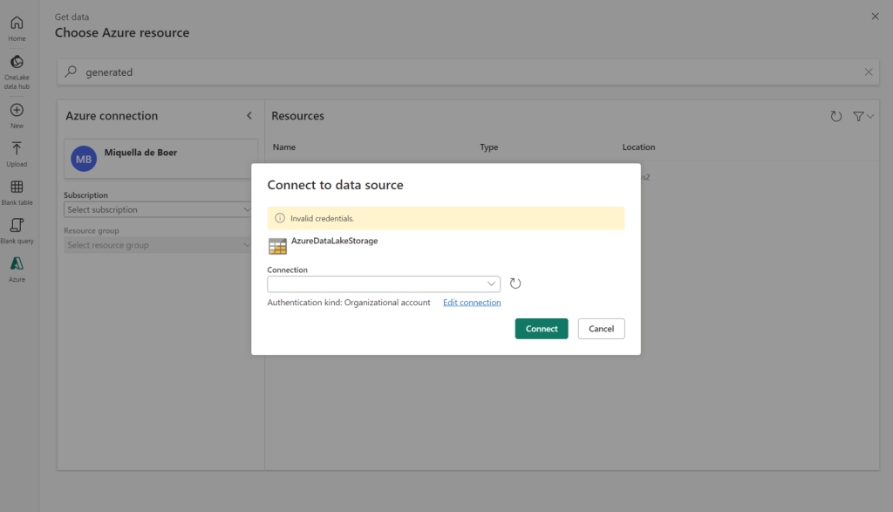Open the Select resource group dropdown
This screenshot has width=893, height=512.
point(159,245)
